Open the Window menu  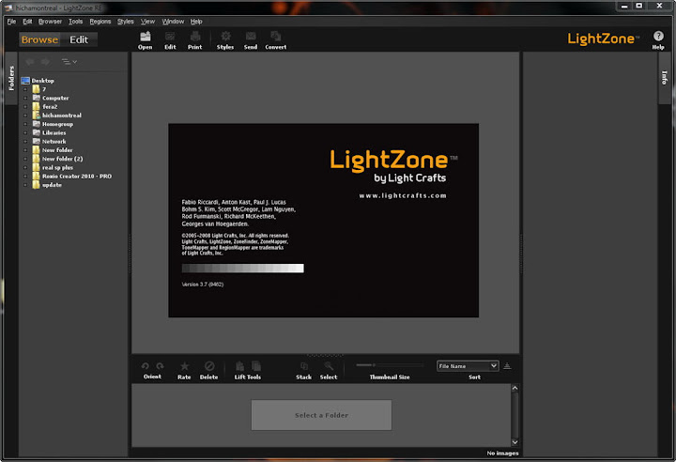click(173, 22)
